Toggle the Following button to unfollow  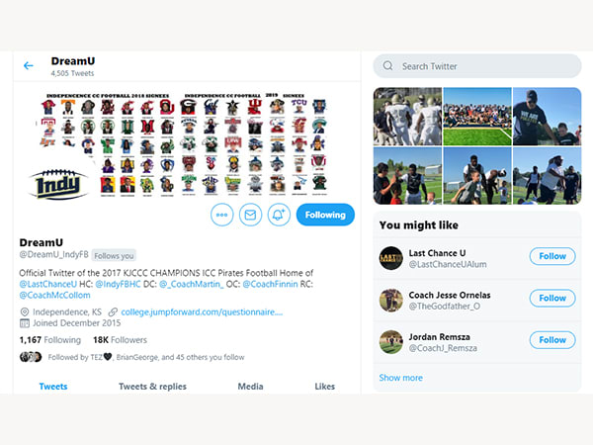(325, 215)
